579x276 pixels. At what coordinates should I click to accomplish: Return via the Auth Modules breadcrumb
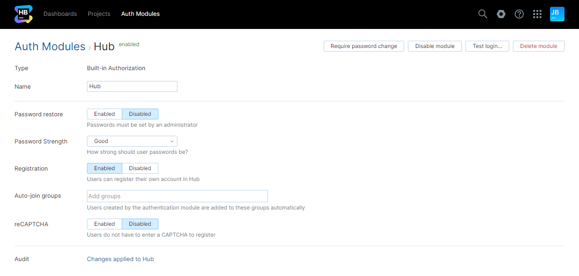(x=50, y=46)
